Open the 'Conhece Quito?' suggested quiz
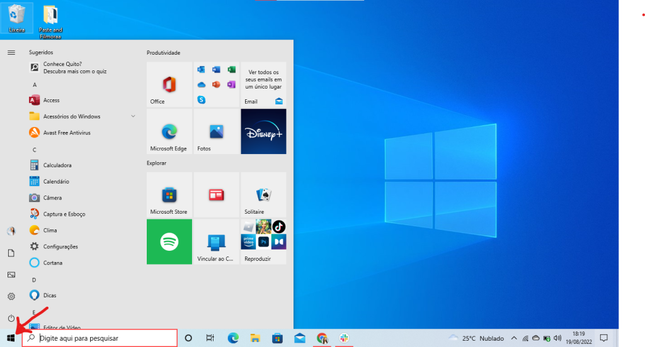The width and height of the screenshot is (645, 347). [x=74, y=67]
